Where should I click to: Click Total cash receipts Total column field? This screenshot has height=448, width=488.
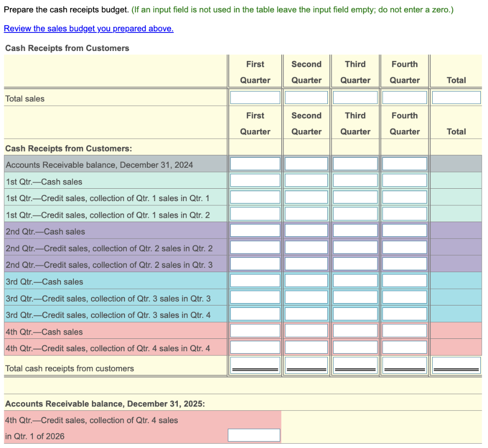tap(456, 365)
